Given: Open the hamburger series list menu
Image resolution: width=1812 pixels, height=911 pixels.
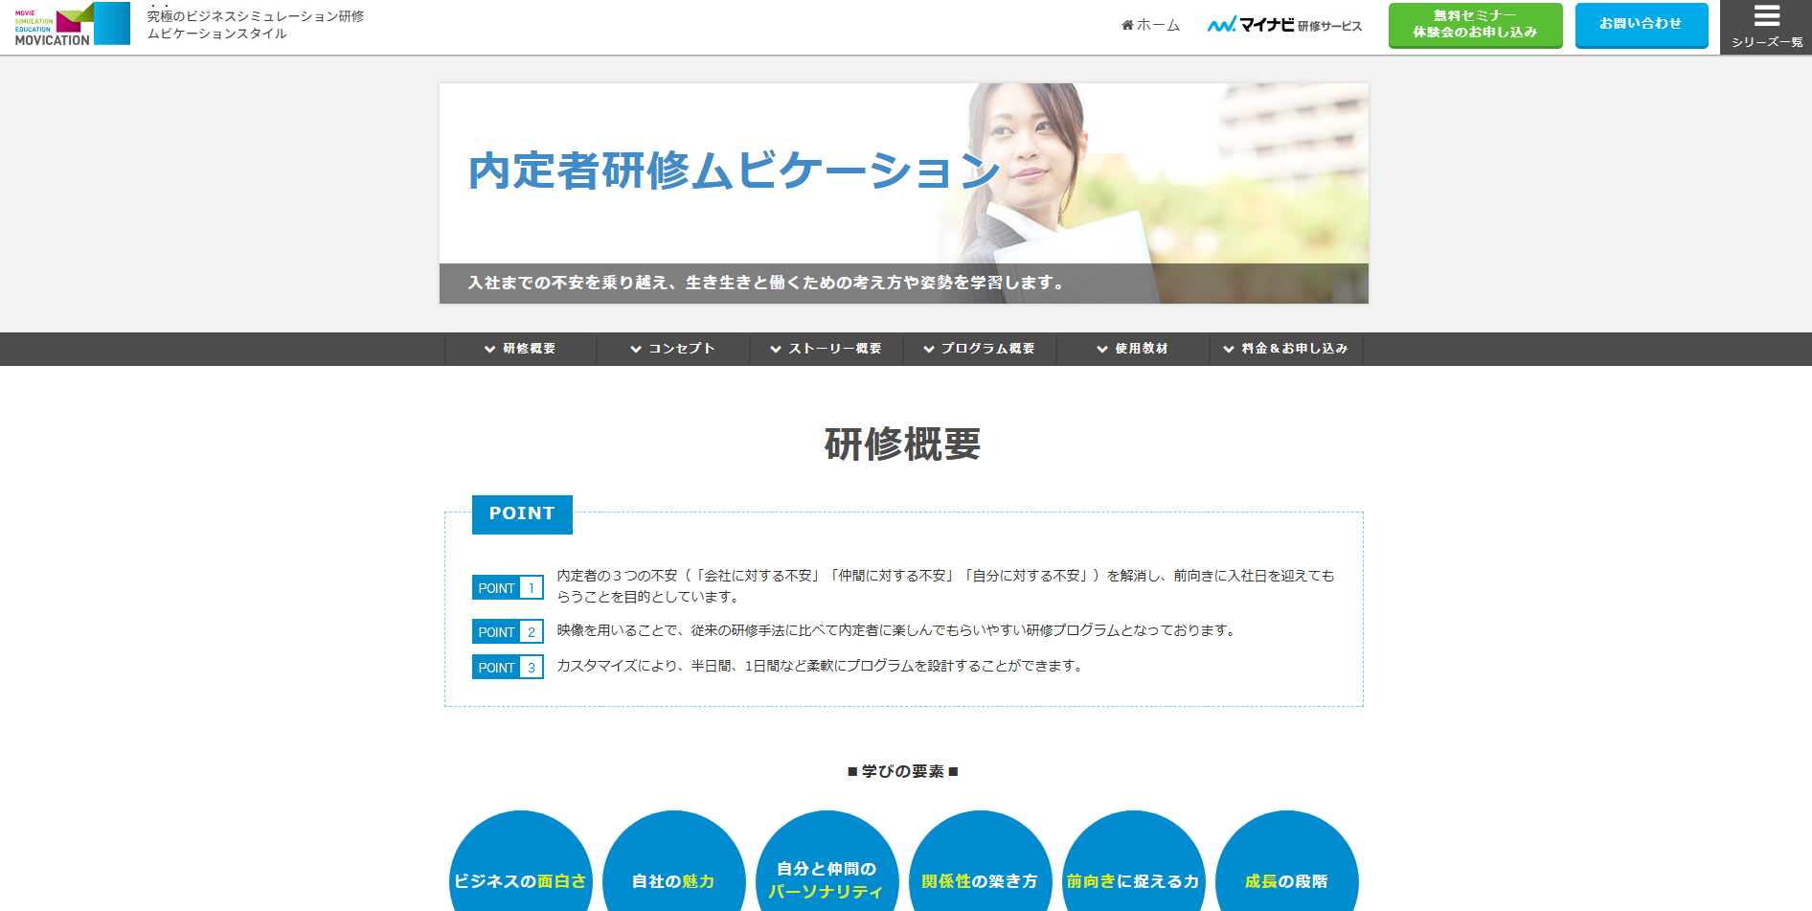Looking at the screenshot, I should 1766,27.
